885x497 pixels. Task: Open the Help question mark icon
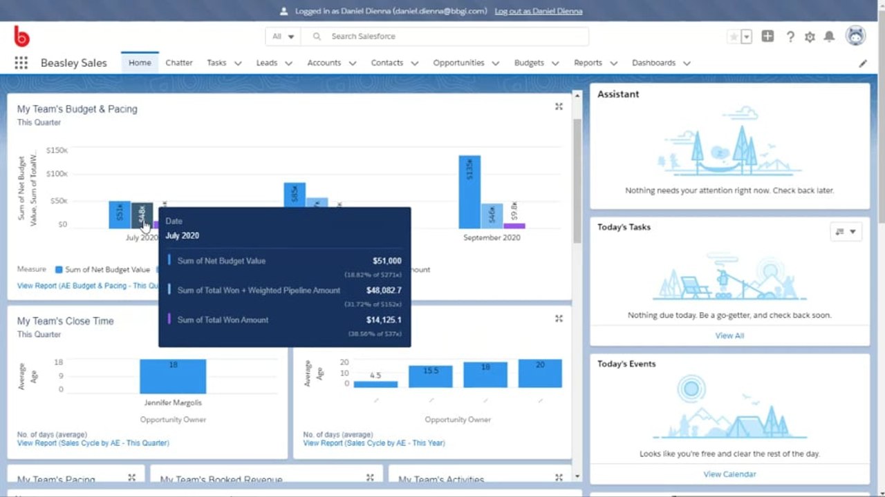(x=790, y=37)
